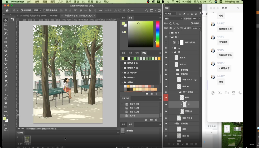
Task: Open the 填充 fill dropdown arrow
Action: pos(200,28)
